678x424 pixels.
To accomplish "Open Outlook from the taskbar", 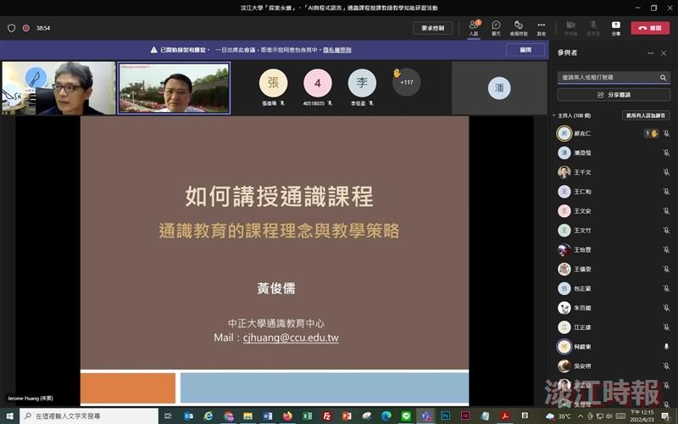I will tap(188, 416).
